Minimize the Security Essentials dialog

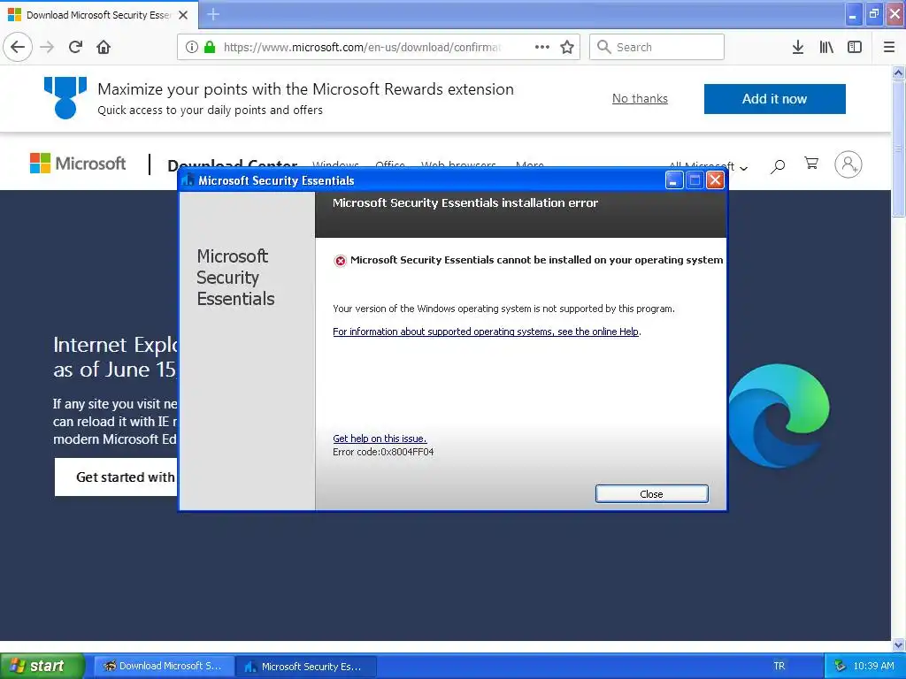coord(673,180)
